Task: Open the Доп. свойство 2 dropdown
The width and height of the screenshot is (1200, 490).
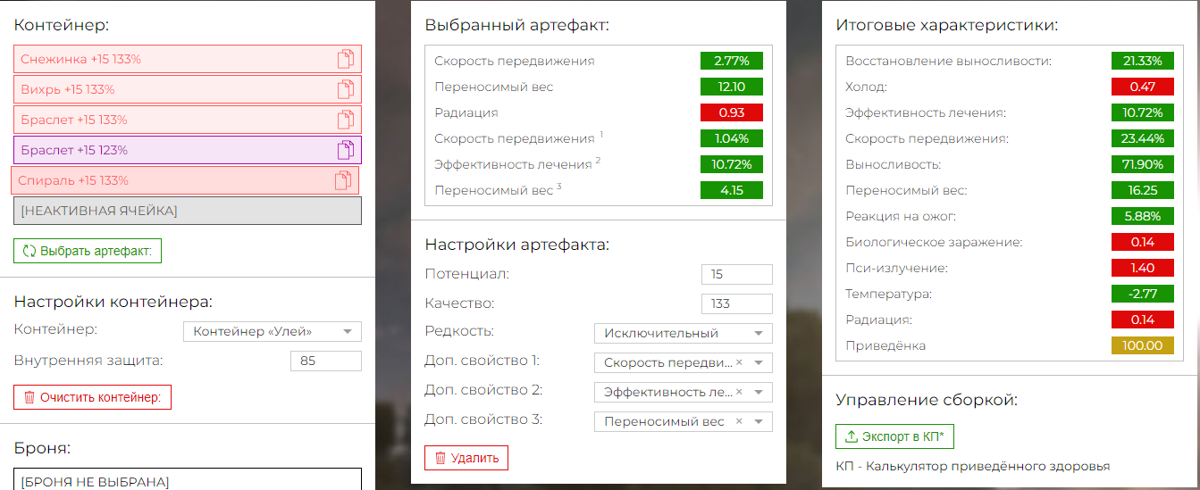Action: [684, 392]
